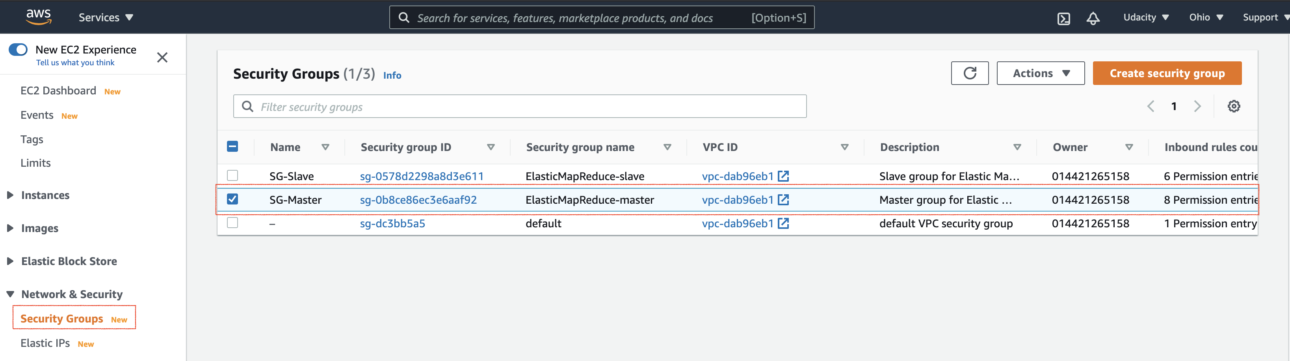The height and width of the screenshot is (361, 1290).
Task: Open the Actions dropdown
Action: (1040, 73)
